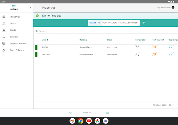This screenshot has height=125, width=178.
Task: Open the app drawer from the dock
Action: [106, 121]
